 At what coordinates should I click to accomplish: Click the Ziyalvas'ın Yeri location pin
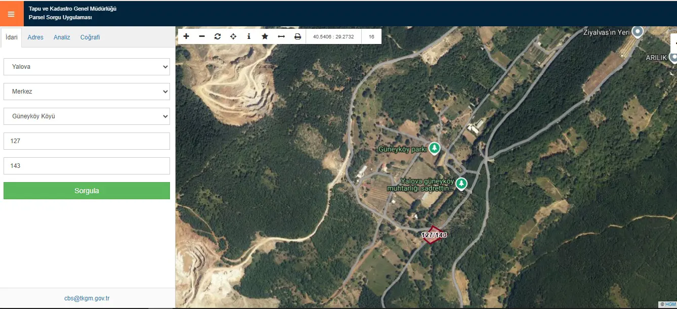(638, 32)
